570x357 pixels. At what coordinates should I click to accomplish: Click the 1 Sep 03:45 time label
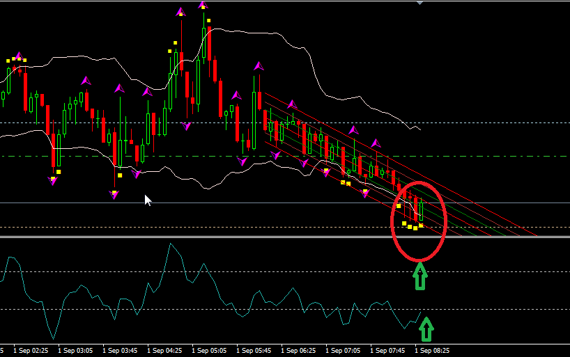point(120,351)
